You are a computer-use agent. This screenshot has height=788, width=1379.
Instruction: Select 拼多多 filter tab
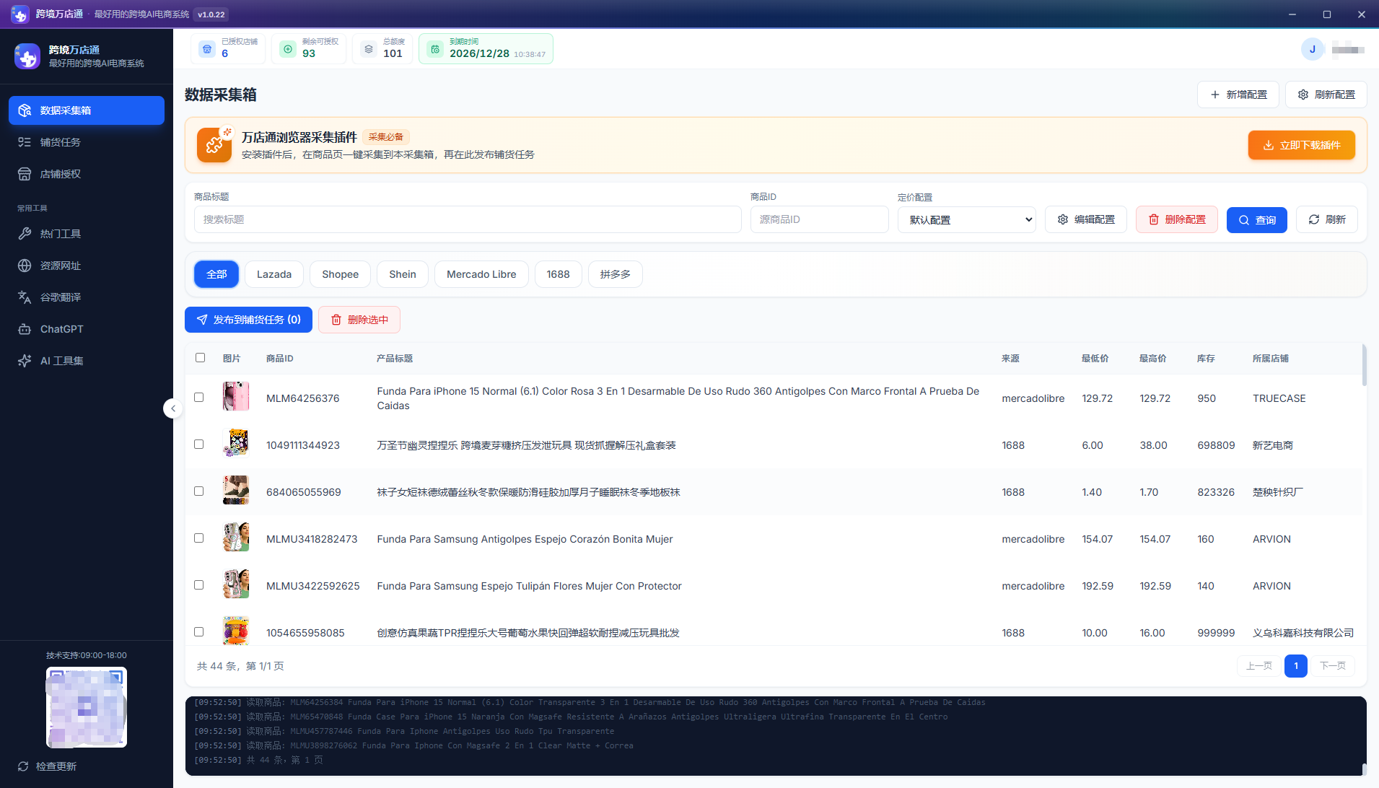[616, 274]
